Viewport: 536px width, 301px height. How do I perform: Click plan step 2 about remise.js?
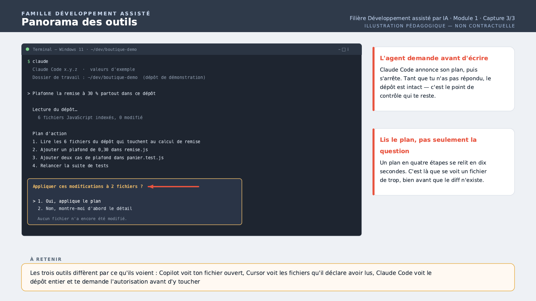(x=90, y=149)
